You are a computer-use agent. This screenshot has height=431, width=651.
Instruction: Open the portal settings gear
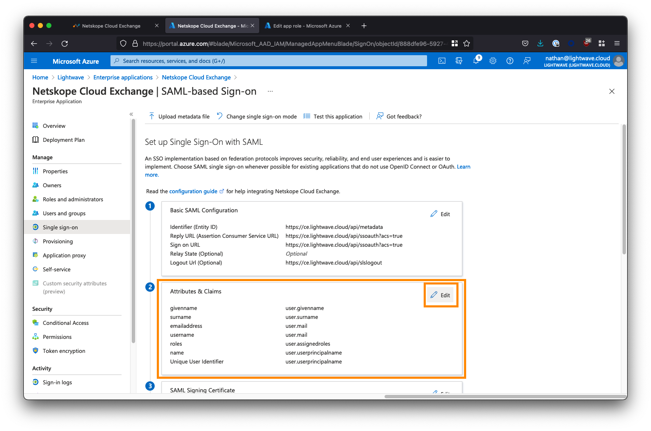pos(493,61)
